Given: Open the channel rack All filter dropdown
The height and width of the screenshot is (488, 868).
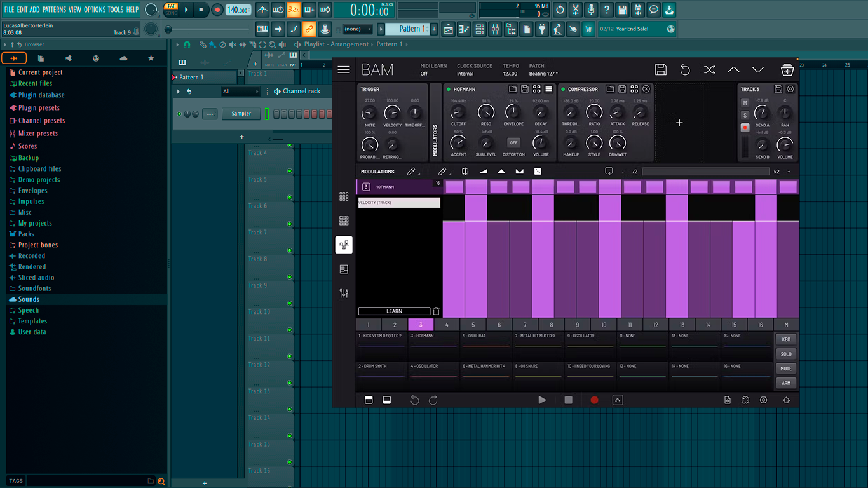Looking at the screenshot, I should 240,91.
